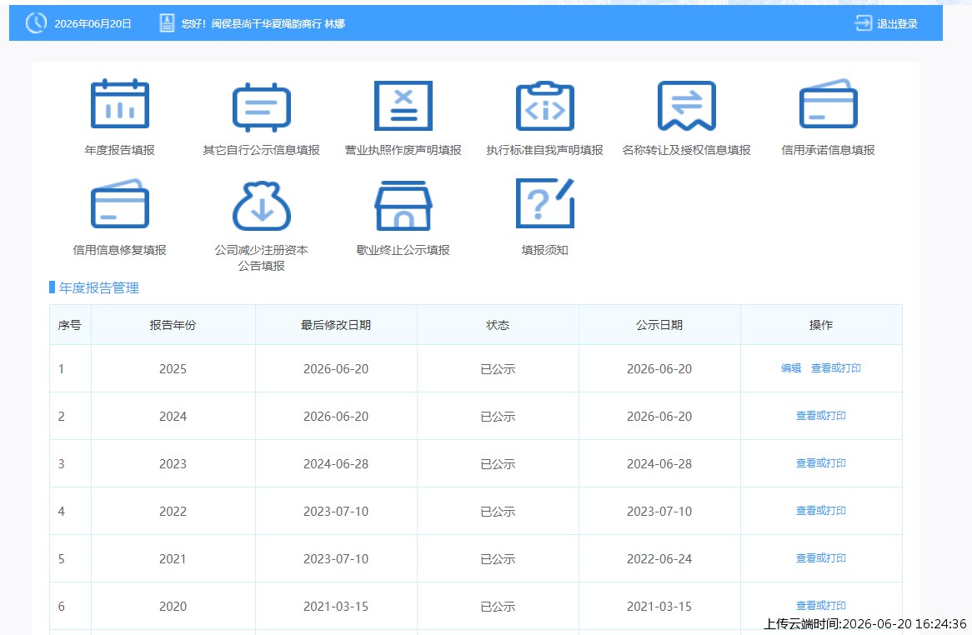972x635 pixels.
Task: Open 信用信息修复填报 card icon
Action: point(120,204)
